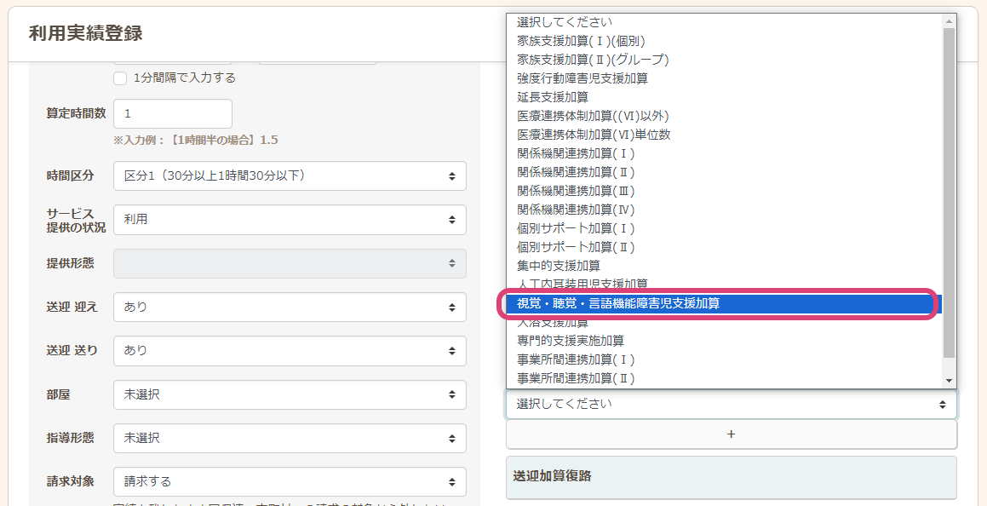
Task: Open the 請求対象 dropdown
Action: pyautogui.click(x=290, y=481)
